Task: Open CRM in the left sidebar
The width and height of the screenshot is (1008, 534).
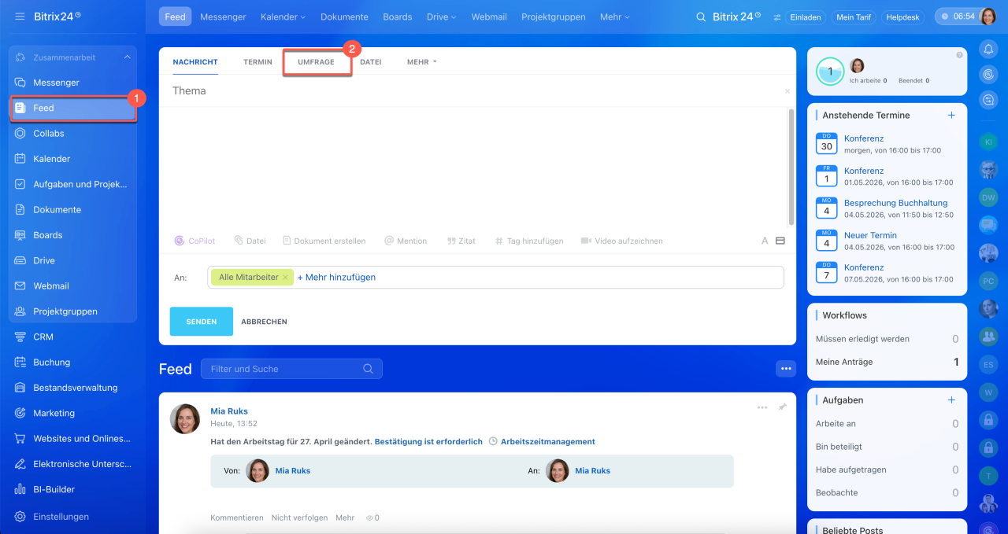Action: tap(43, 337)
